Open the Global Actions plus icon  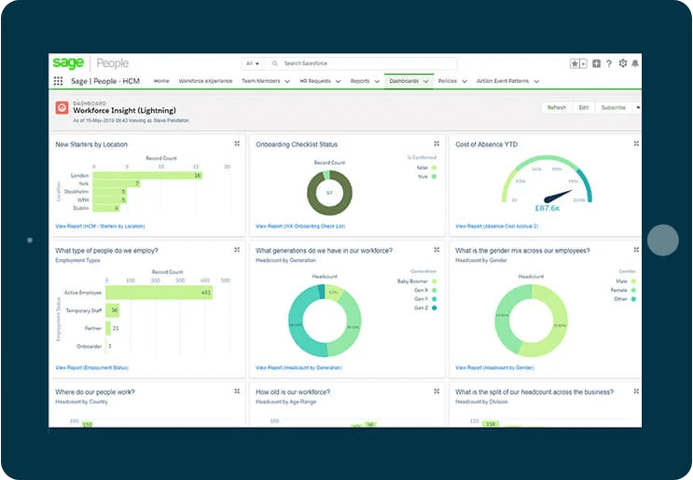pyautogui.click(x=597, y=63)
